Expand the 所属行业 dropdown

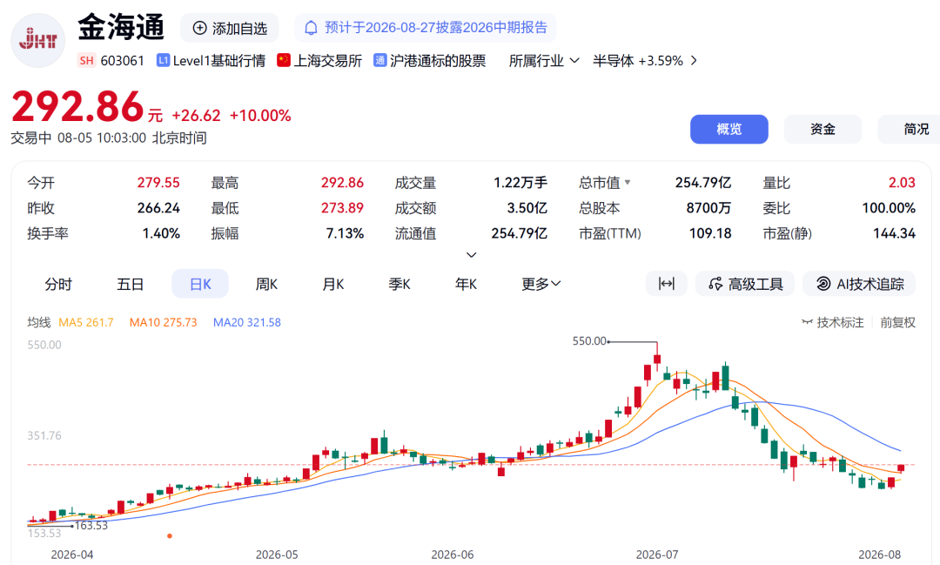point(544,61)
